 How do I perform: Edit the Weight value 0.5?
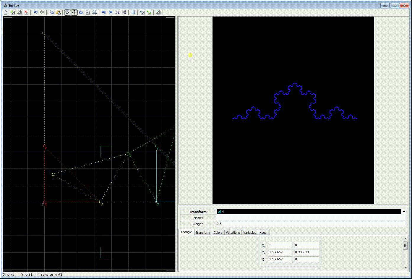pos(311,224)
